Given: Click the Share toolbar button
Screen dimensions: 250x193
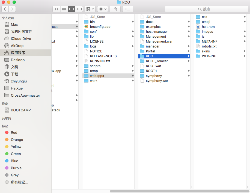Looking at the screenshot, I should click(x=115, y=9).
